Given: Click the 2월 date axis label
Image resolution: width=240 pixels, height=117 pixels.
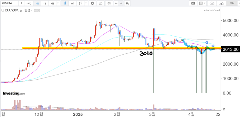Looking at the screenshot, I should (x=117, y=114).
